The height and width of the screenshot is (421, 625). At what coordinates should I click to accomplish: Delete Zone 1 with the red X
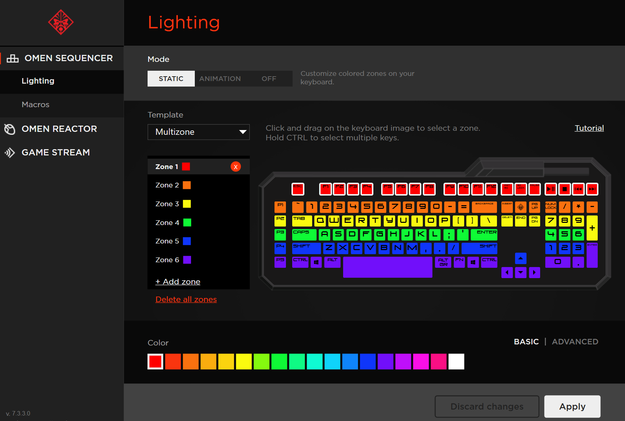tap(236, 167)
